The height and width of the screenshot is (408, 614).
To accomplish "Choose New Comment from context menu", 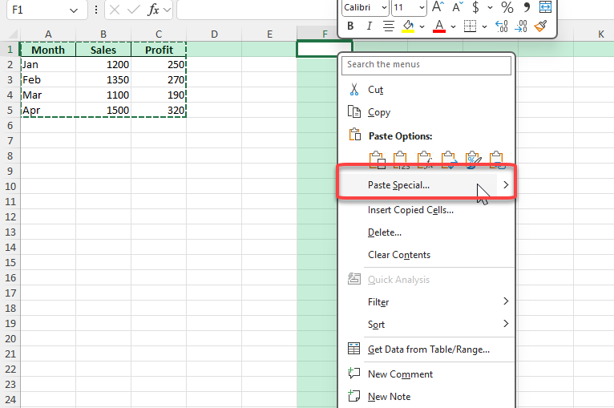I will tap(426, 374).
